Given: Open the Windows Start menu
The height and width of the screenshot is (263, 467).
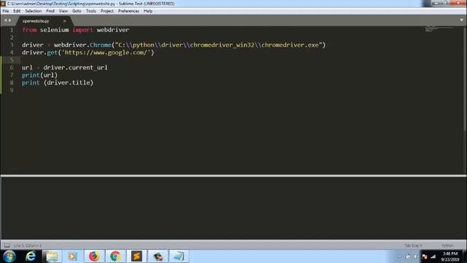Looking at the screenshot, I should (9, 256).
